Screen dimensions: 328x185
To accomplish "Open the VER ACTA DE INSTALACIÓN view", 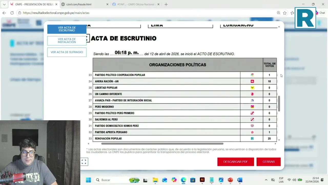I will point(67,41).
